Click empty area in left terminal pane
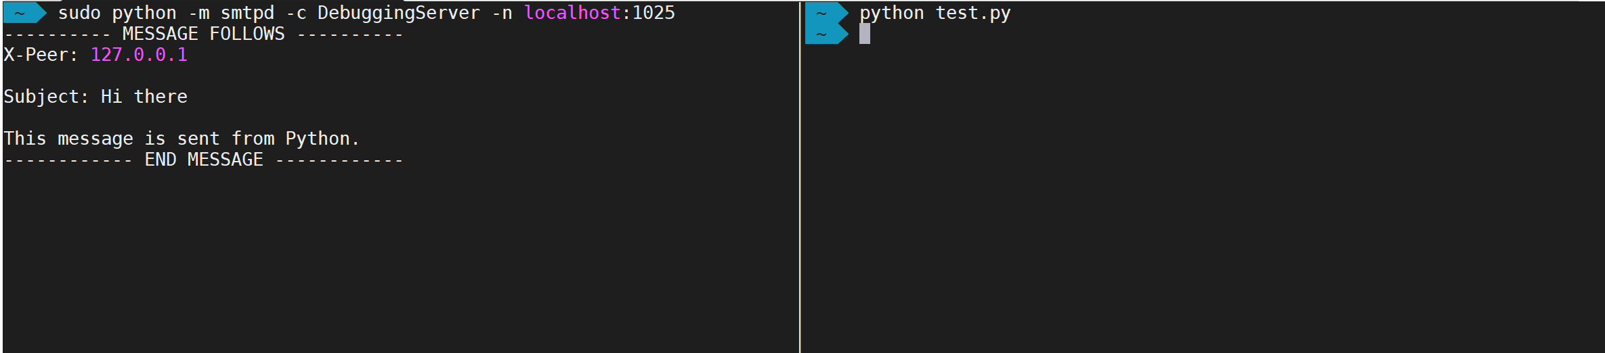This screenshot has width=1605, height=353. [x=400, y=264]
